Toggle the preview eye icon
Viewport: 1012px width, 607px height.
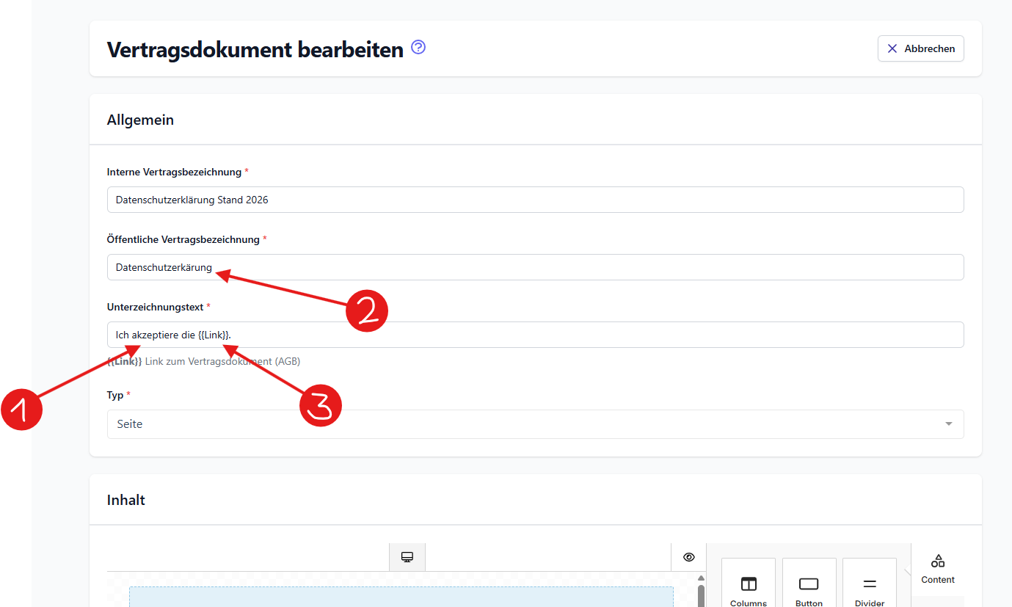[688, 557]
